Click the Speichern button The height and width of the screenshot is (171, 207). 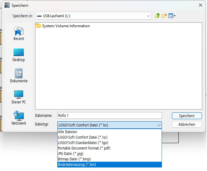pyautogui.click(x=187, y=116)
